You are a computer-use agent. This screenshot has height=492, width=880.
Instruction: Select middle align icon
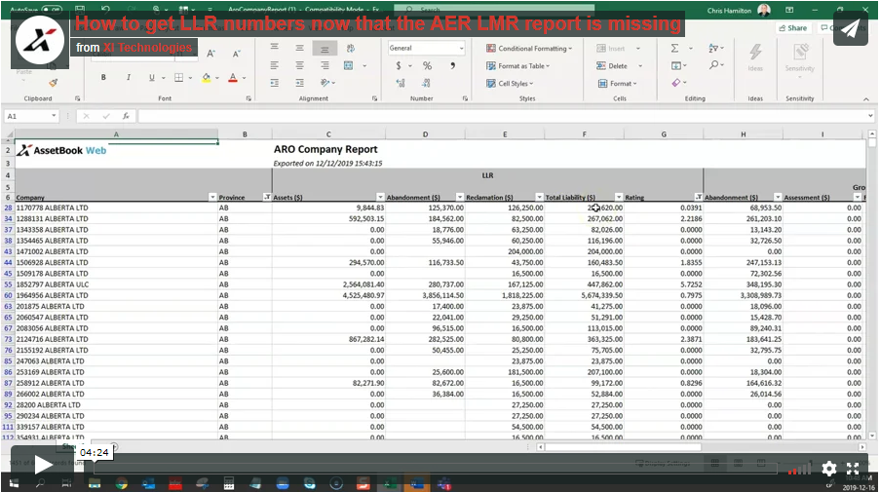pyautogui.click(x=300, y=48)
